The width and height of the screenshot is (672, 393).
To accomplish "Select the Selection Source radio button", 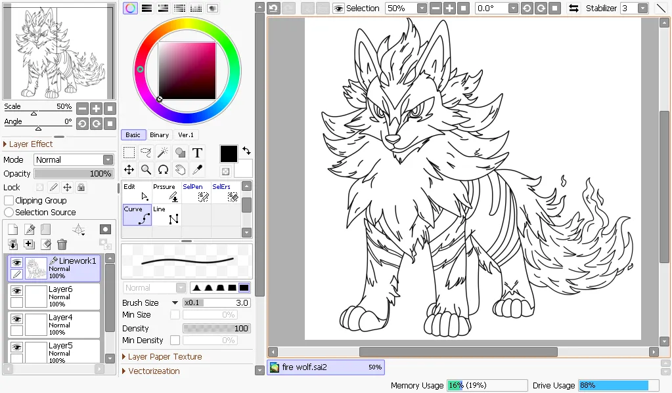I will point(9,213).
